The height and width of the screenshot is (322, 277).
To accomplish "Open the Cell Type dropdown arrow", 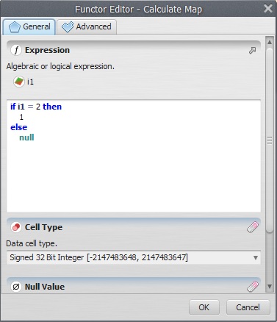I will 256,258.
